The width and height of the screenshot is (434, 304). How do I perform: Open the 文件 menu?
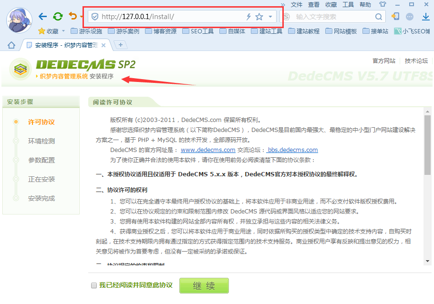297,5
